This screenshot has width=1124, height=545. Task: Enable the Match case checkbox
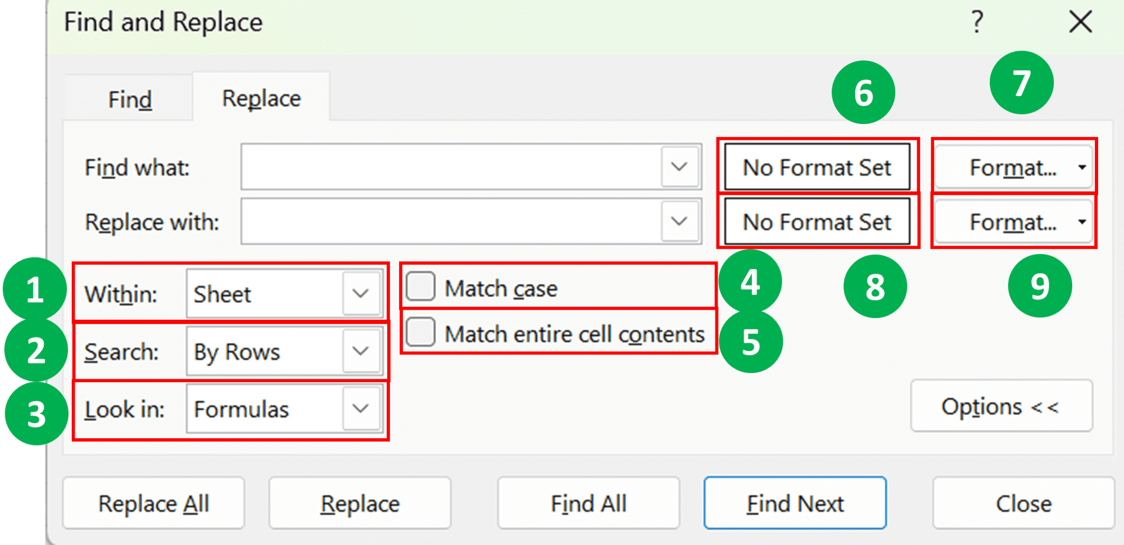421,287
